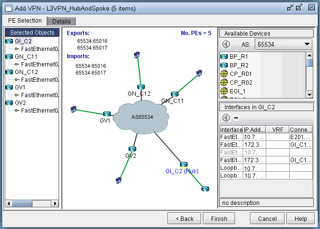Select the GN_C12 router in topology
This screenshot has width=320, height=229.
point(140,87)
